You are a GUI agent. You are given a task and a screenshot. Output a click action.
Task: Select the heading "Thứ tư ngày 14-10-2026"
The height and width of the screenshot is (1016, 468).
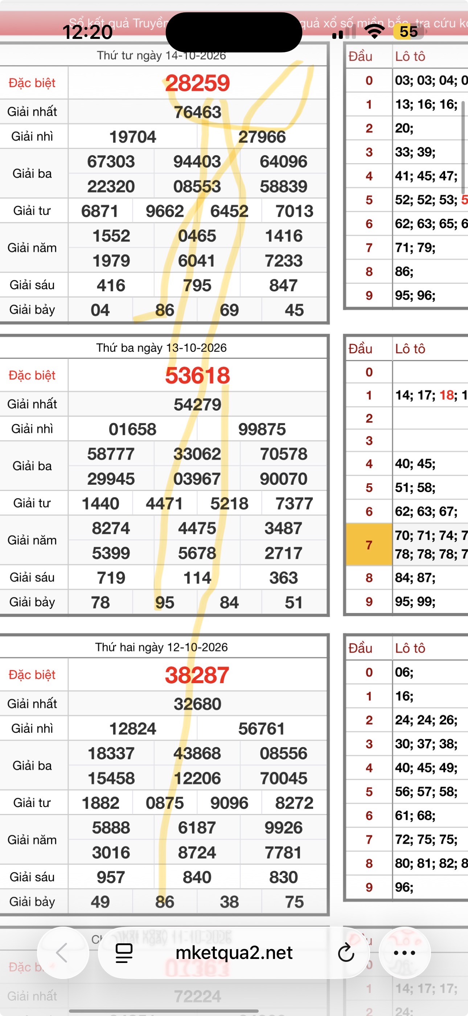pyautogui.click(x=161, y=56)
